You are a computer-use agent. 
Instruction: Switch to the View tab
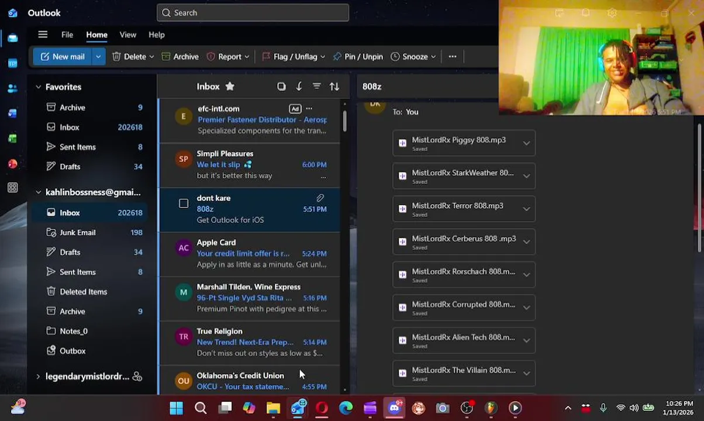coord(127,34)
